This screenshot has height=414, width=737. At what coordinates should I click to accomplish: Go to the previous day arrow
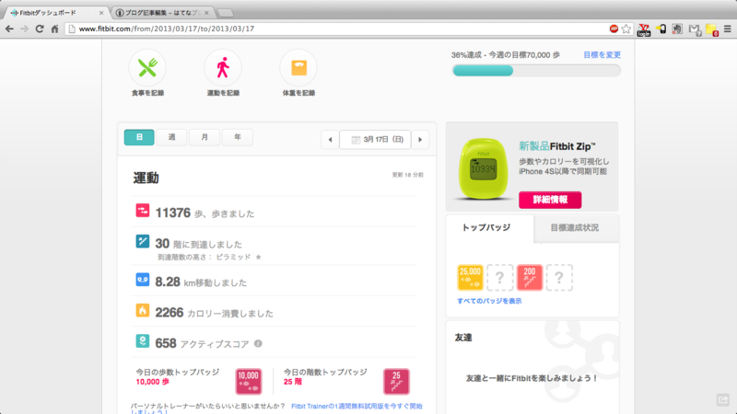(x=330, y=140)
